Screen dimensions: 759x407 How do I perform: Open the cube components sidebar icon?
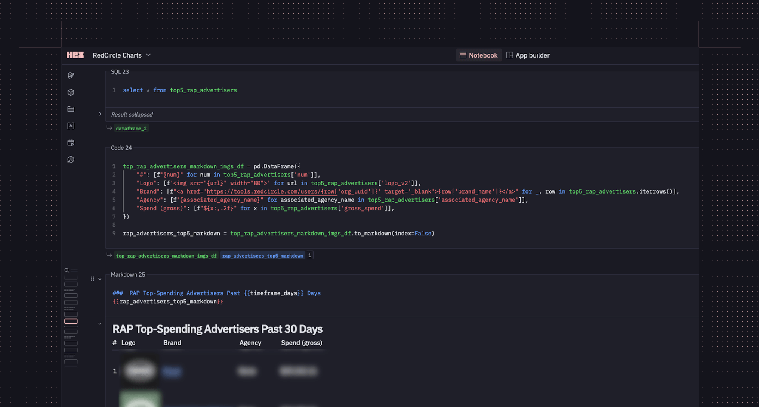(71, 92)
